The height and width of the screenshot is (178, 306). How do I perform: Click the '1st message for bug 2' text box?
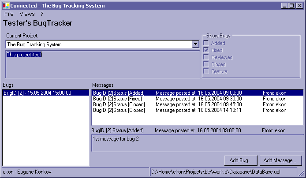coord(196,144)
